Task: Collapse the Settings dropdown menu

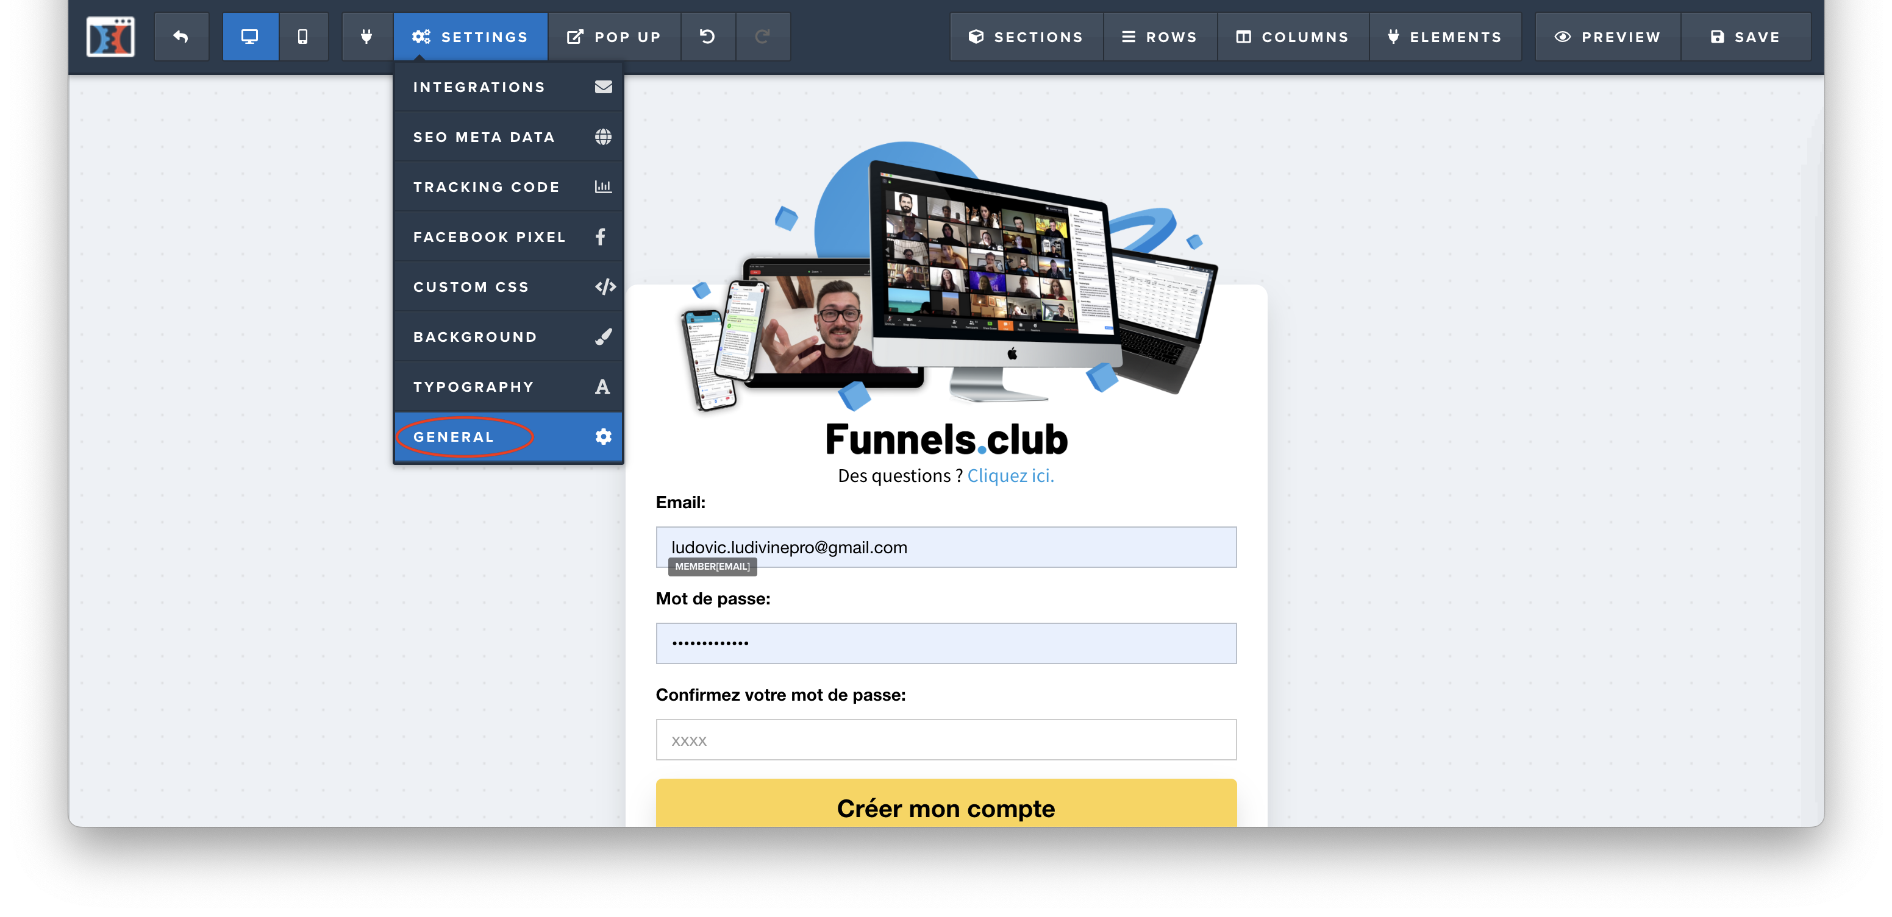Action: [470, 37]
